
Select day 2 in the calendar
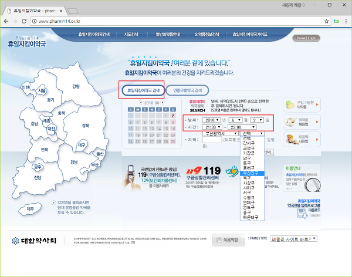pos(173,116)
